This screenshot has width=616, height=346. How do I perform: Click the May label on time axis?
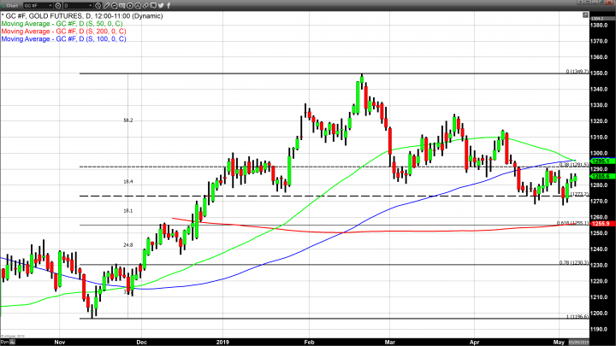coord(559,342)
